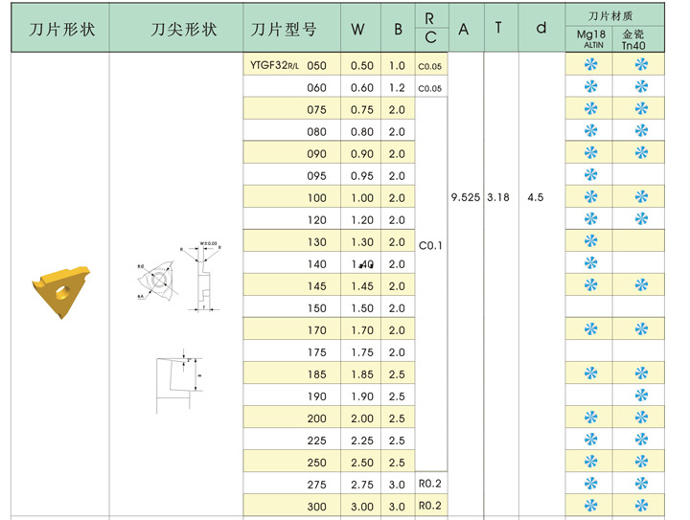Select B value 3.0 in row 275
Screen dimensions: 690x520
397,485
